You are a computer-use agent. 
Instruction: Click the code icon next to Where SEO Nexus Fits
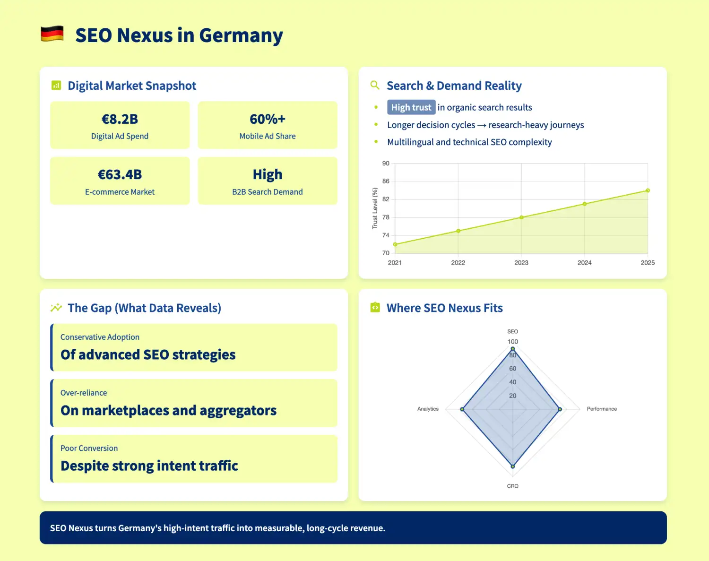(x=375, y=307)
